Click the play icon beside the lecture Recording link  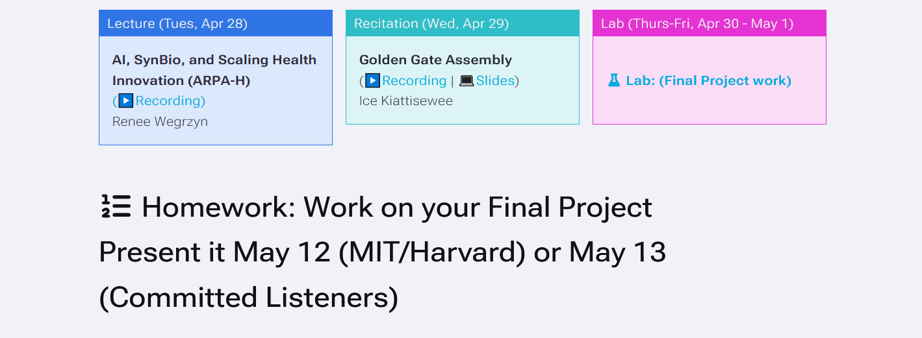pos(126,101)
